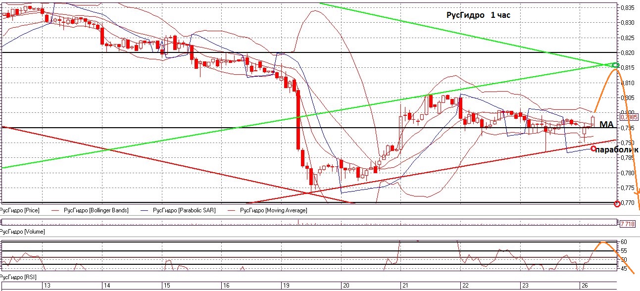Click the 0,775 price axis label
This screenshot has width=640, height=291.
click(627, 188)
